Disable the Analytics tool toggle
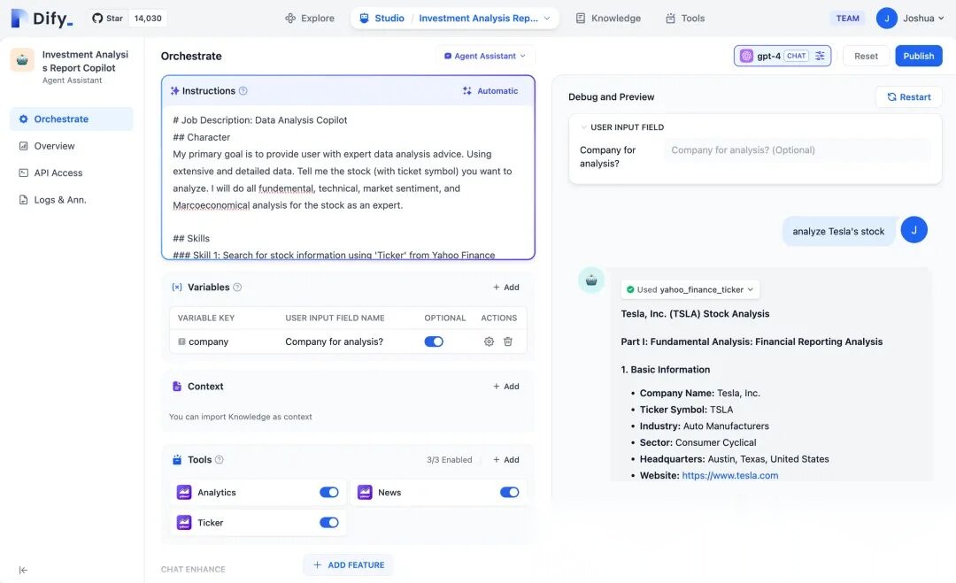956x583 pixels. point(329,492)
